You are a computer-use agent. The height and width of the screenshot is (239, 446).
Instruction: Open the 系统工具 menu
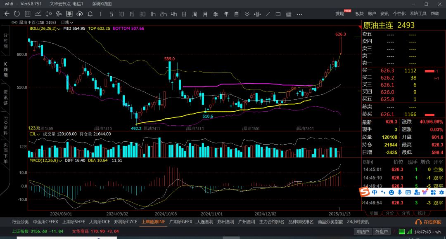418,14
